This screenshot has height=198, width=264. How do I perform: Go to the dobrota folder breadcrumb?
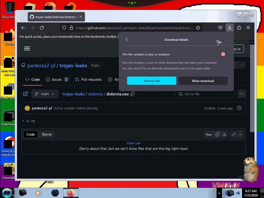pos(95,94)
